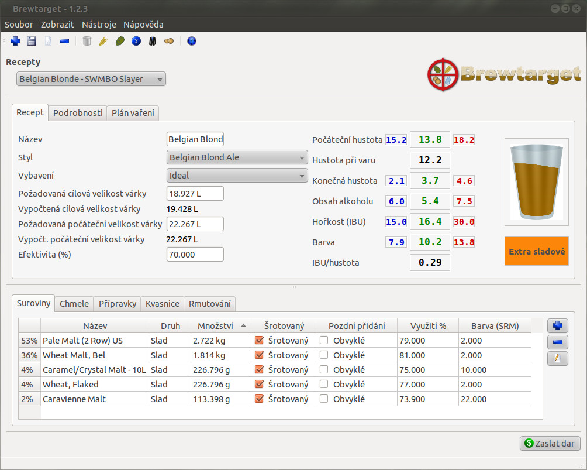Viewport: 587px width, 470px height.
Task: Select the Chmele tab
Action: (74, 304)
